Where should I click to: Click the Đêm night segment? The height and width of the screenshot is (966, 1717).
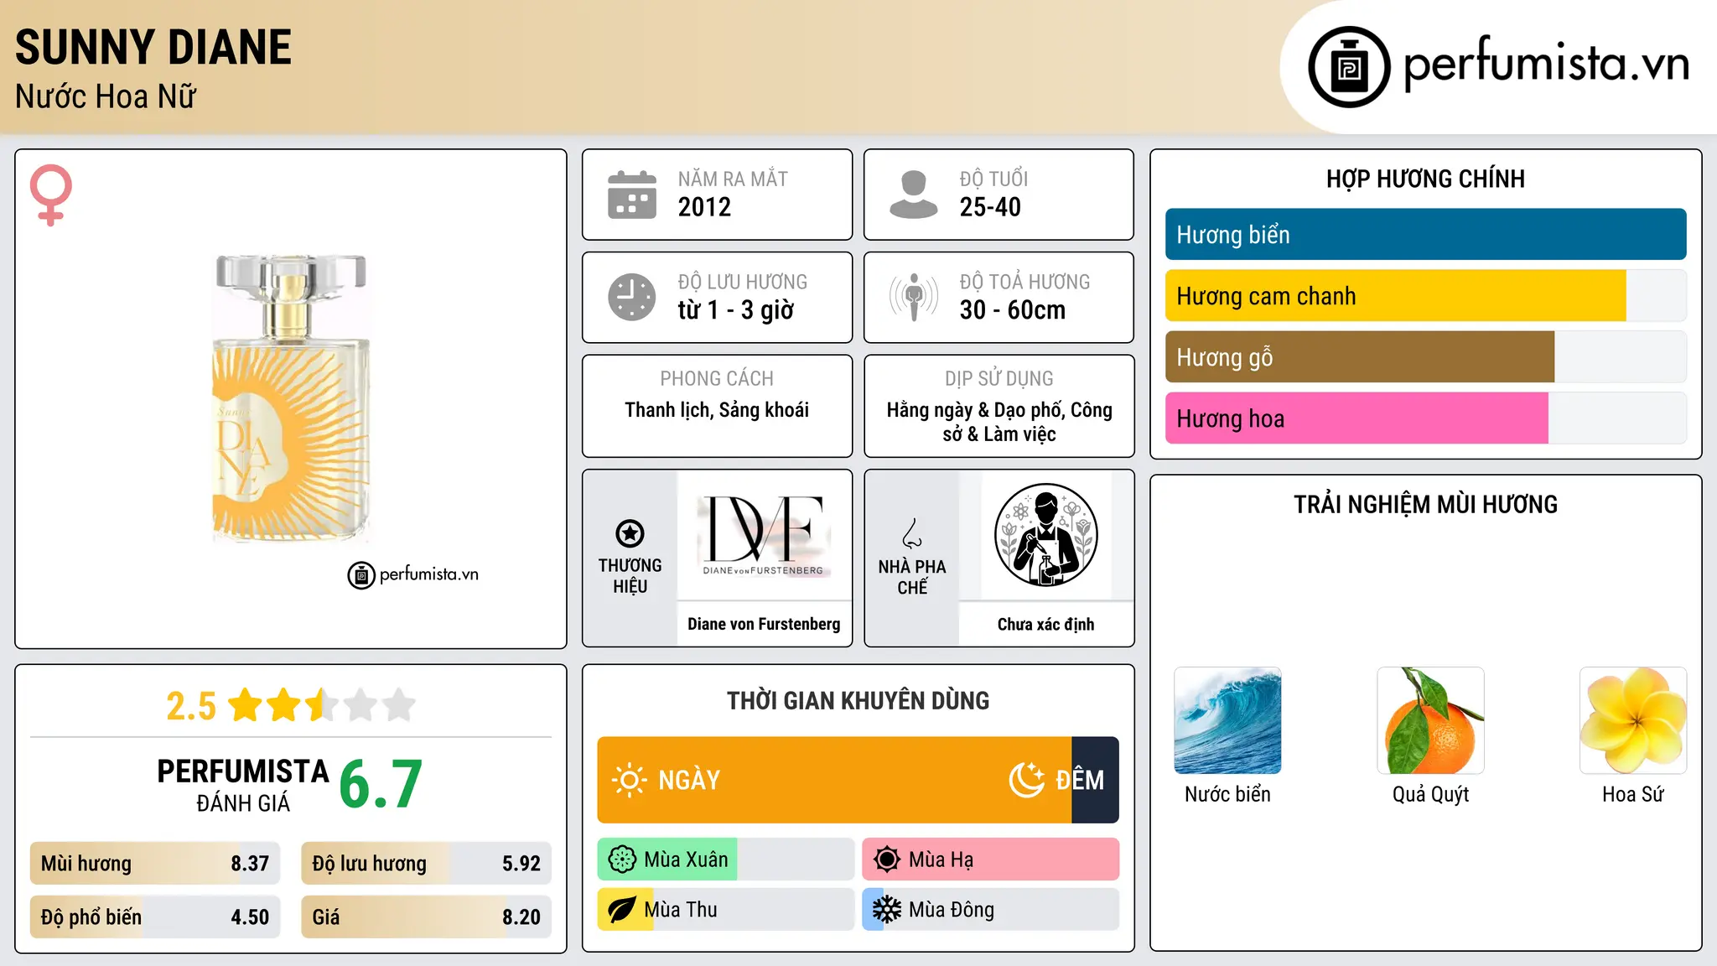(1095, 780)
